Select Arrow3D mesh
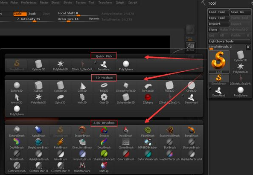The width and height of the screenshot is (253, 175). [17, 99]
